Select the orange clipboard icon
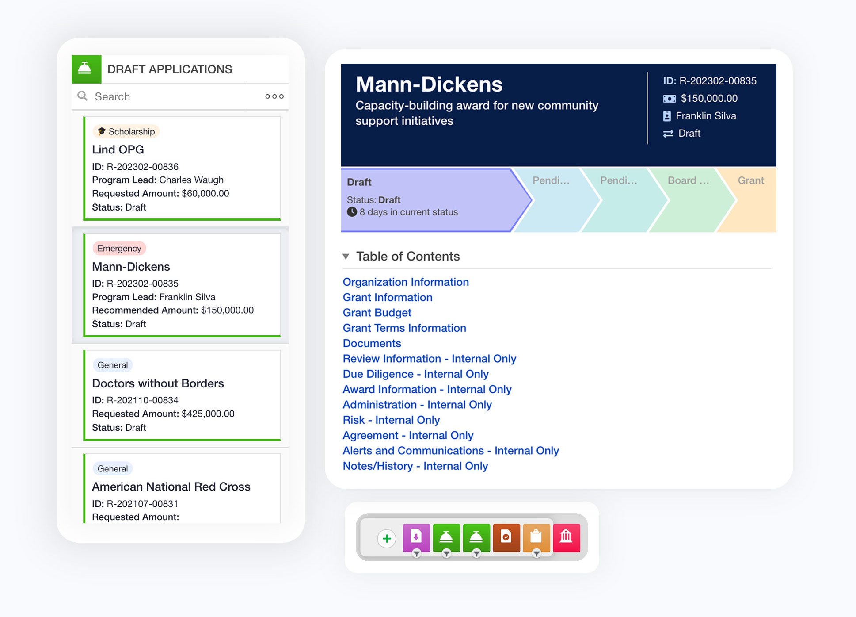 [536, 537]
